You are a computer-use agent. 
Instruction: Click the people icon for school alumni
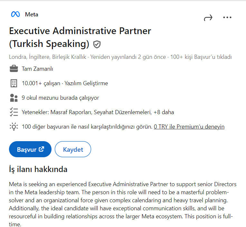(14, 98)
